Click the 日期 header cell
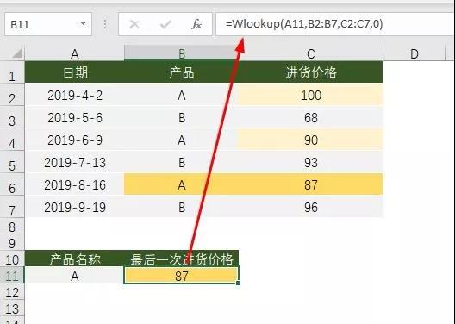Screen dimensions: 455x324 click(x=75, y=72)
